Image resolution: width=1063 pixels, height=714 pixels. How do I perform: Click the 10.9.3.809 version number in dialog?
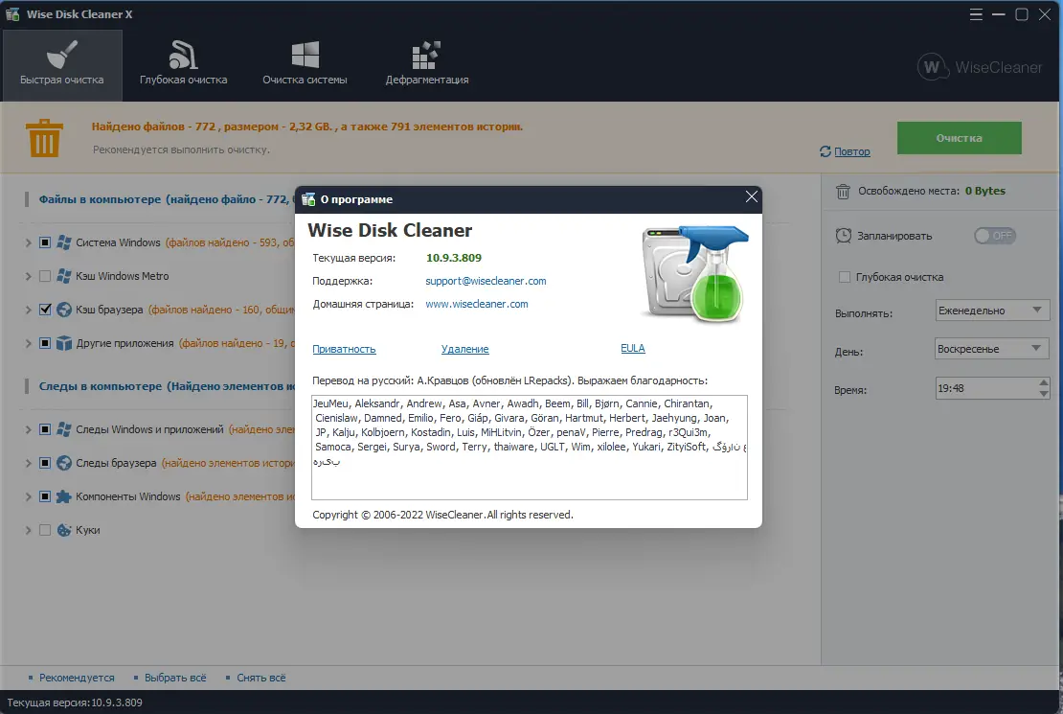[x=454, y=258]
